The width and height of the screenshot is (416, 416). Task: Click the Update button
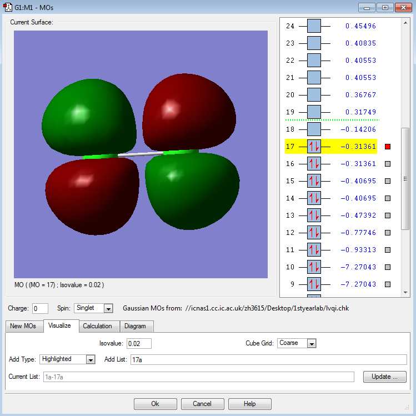tap(385, 377)
